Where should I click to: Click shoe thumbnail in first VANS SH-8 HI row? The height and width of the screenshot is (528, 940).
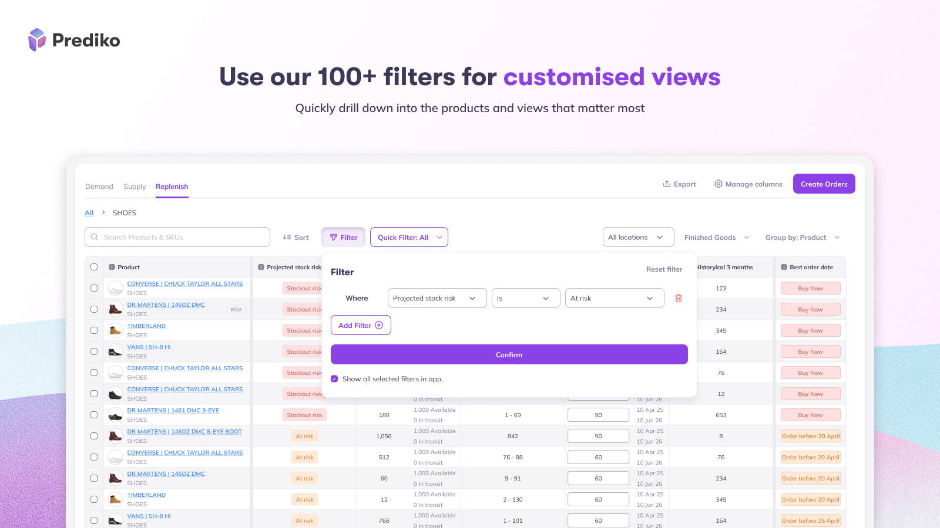coord(115,351)
